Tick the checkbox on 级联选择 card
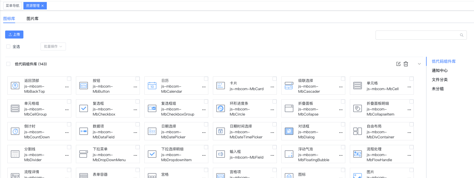 point(343,79)
